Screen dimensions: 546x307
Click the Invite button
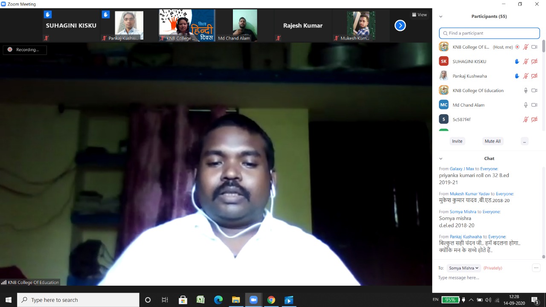pyautogui.click(x=457, y=141)
